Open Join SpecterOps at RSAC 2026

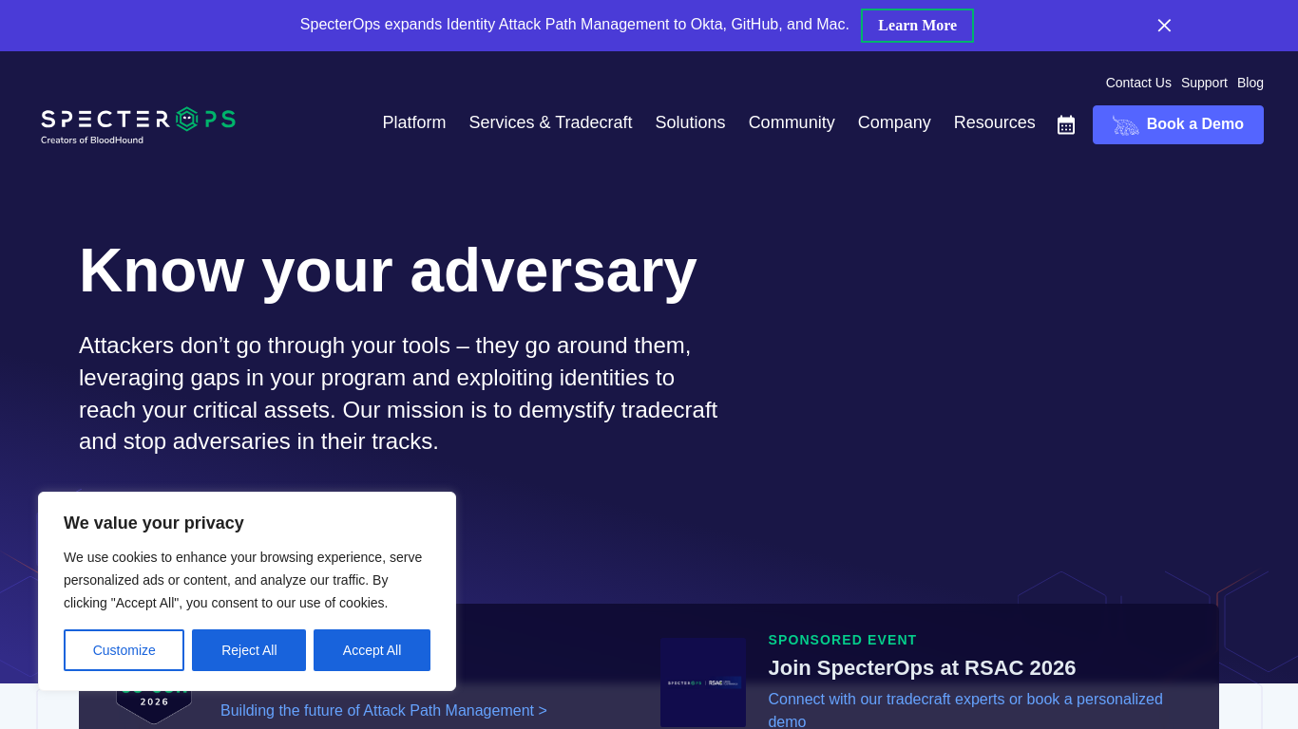(x=922, y=668)
